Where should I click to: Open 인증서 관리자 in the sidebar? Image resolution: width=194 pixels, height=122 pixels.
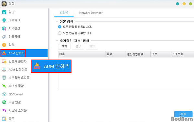pos(24,61)
